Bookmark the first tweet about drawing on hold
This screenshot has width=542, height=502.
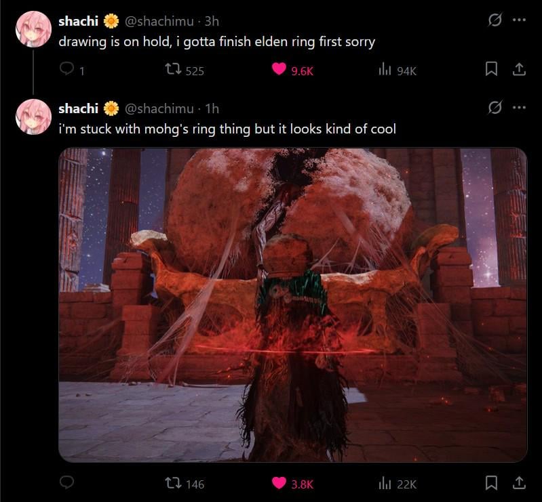491,68
